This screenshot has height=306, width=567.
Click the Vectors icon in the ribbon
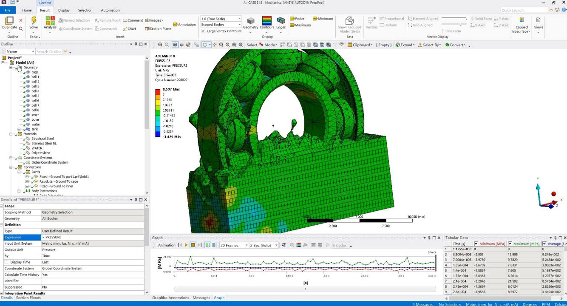click(371, 21)
